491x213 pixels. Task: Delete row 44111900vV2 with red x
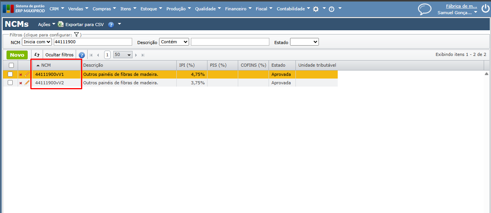pos(21,83)
